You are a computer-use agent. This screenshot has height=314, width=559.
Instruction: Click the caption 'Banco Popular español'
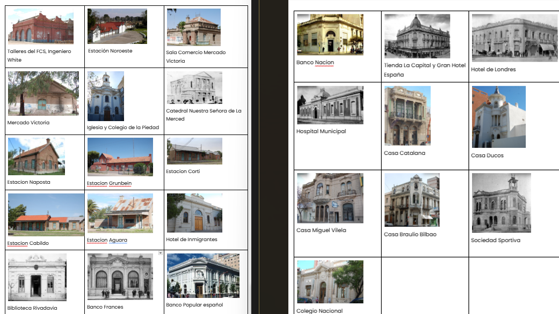point(194,305)
